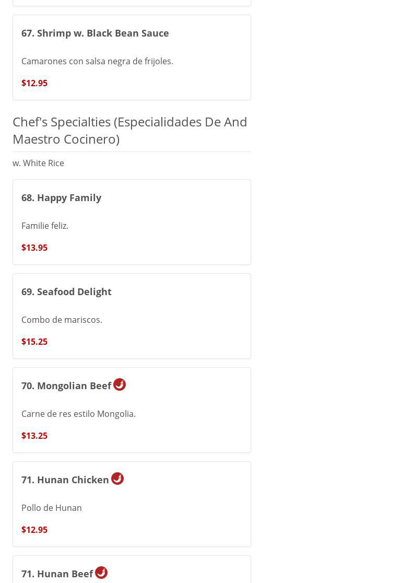Click 'Carne de res estilo Mongolia' description

78,414
